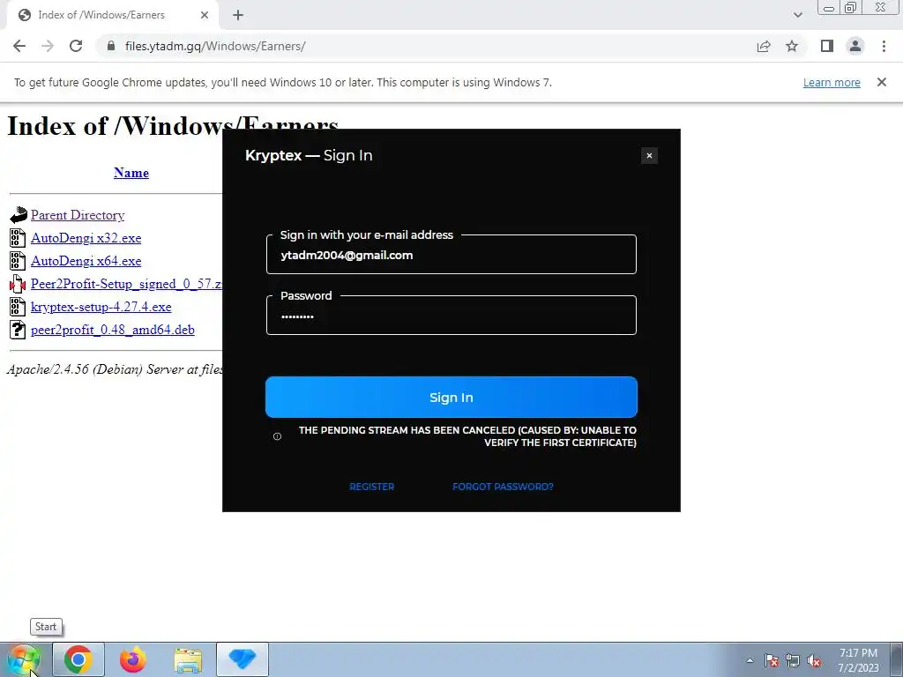Open the FORGOT PASSWORD? link
Viewport: 903px width, 677px height.
(x=503, y=487)
